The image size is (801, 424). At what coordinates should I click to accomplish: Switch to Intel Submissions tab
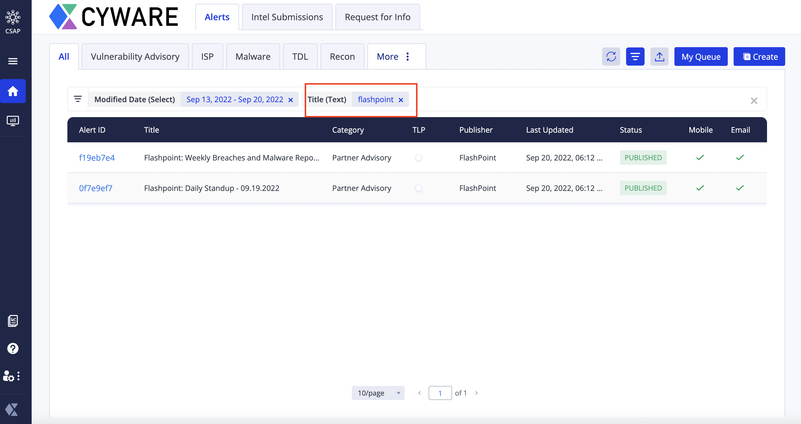click(x=287, y=17)
